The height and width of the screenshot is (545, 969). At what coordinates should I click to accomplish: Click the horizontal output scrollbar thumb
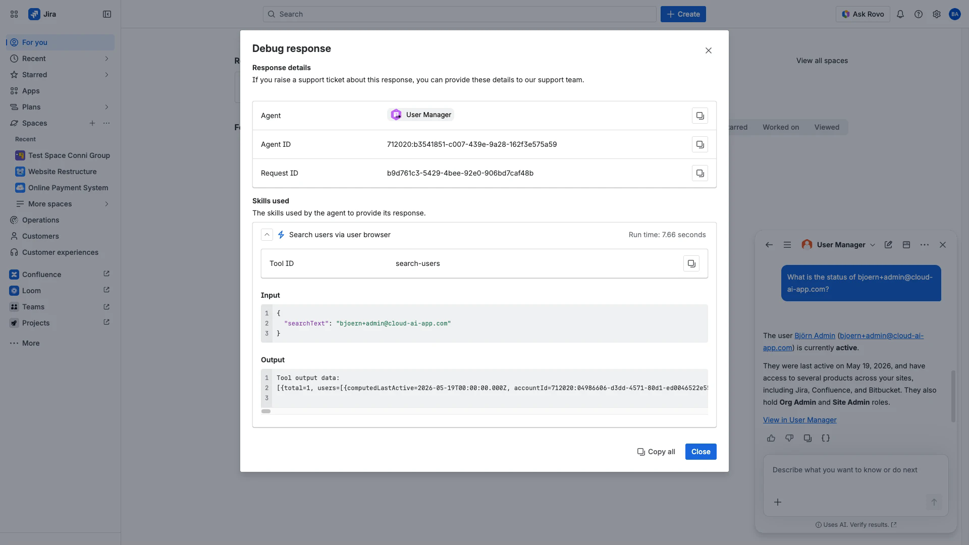(266, 411)
